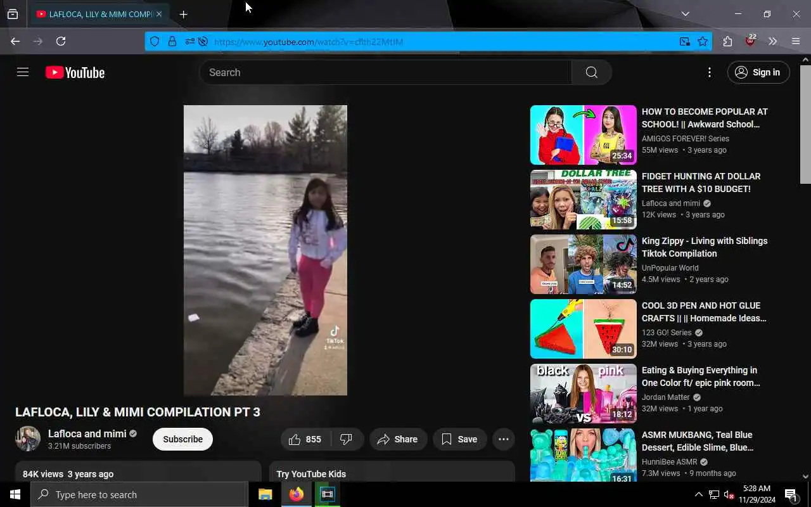Open File Explorer from the taskbar

[265, 494]
